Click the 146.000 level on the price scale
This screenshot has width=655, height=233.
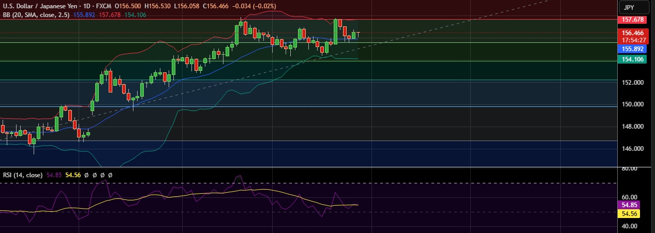click(632, 149)
